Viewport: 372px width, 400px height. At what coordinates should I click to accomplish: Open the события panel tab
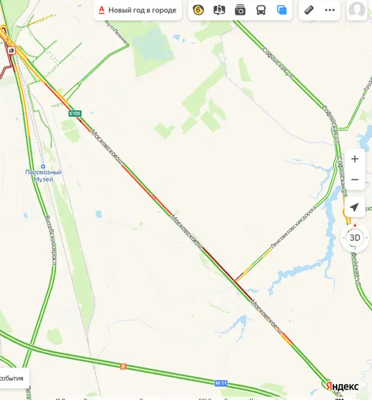[12, 378]
